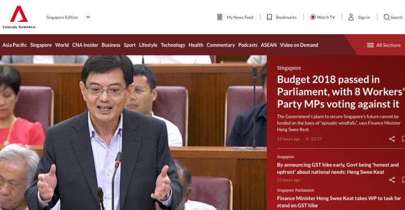Viewport: 405px width, 210px height.
Task: Click the Sign in person icon
Action: point(351,17)
